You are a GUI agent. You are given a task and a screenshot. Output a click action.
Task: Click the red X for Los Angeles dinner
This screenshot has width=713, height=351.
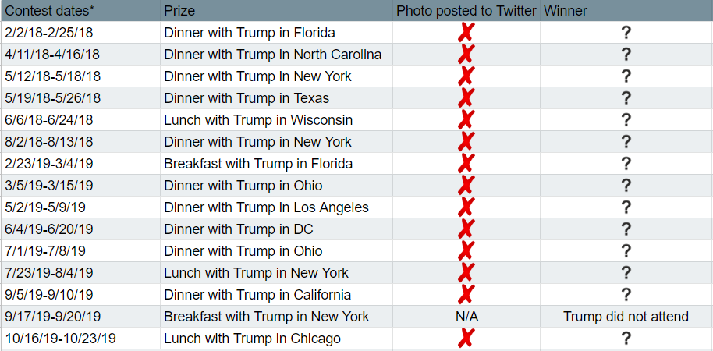point(466,207)
